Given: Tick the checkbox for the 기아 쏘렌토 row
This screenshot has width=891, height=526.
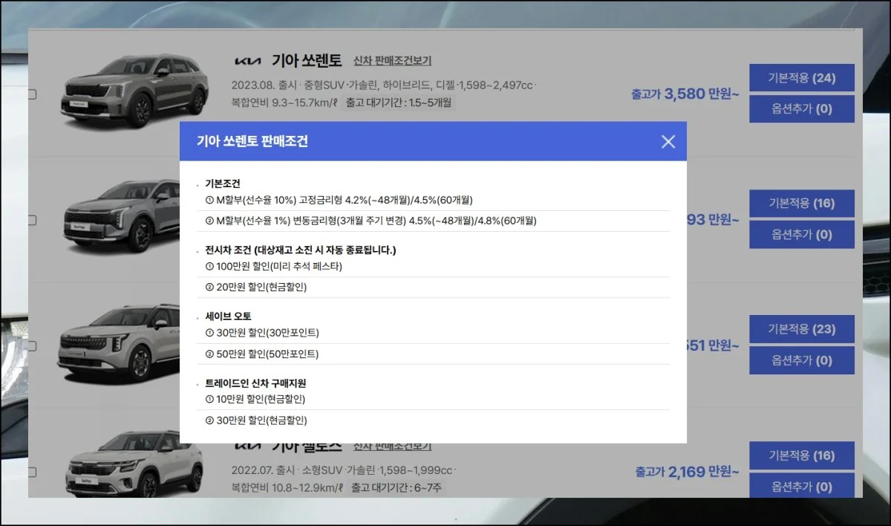Looking at the screenshot, I should coord(32,94).
